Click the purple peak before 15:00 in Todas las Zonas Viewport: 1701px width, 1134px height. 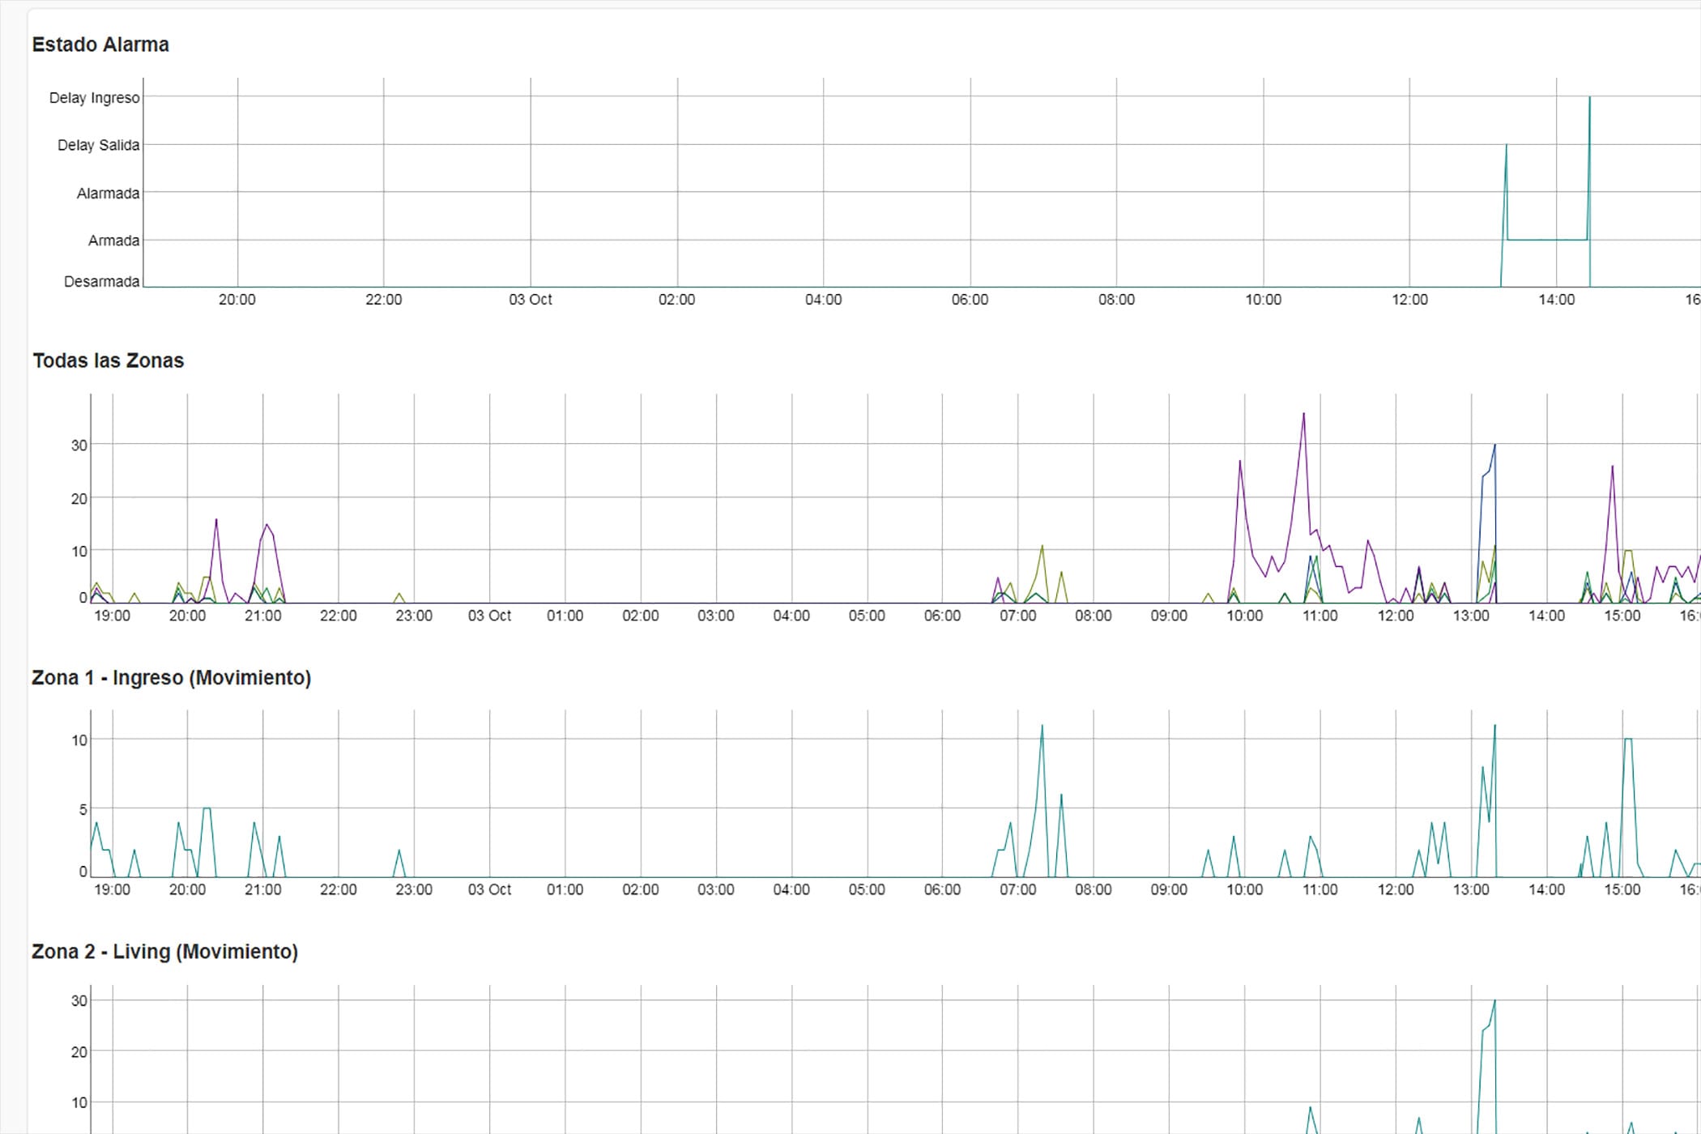(1613, 467)
